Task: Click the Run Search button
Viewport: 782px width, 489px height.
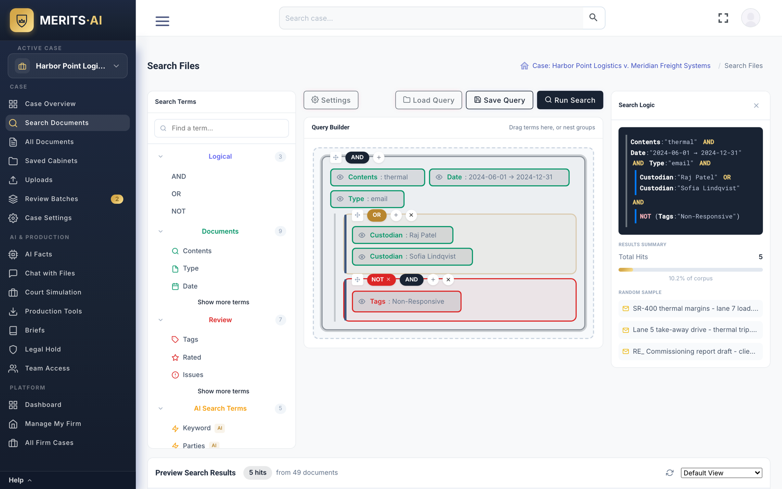Action: click(x=570, y=100)
